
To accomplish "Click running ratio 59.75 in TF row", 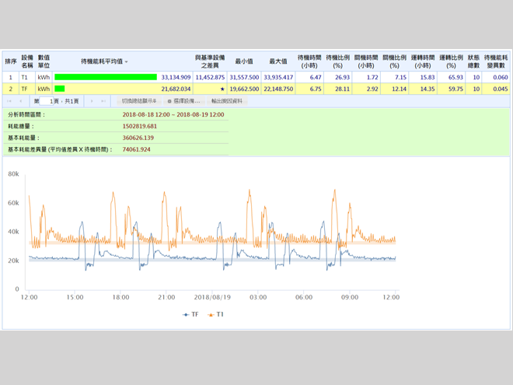I will (x=455, y=89).
